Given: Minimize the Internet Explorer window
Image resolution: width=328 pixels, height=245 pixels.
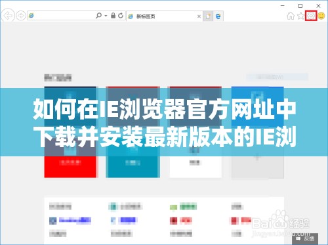Looking at the screenshot, I should click(283, 6).
